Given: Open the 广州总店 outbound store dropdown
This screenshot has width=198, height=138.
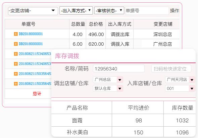Looking at the screenshot, I should pyautogui.click(x=108, y=80).
